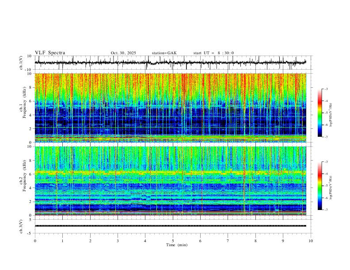Click the time axis tick label '5'
The height and width of the screenshot is (270, 350).
tap(173, 241)
